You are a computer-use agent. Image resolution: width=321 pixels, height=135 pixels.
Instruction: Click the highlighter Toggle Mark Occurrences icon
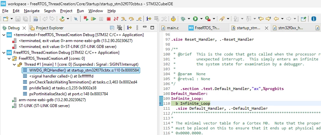(222, 19)
